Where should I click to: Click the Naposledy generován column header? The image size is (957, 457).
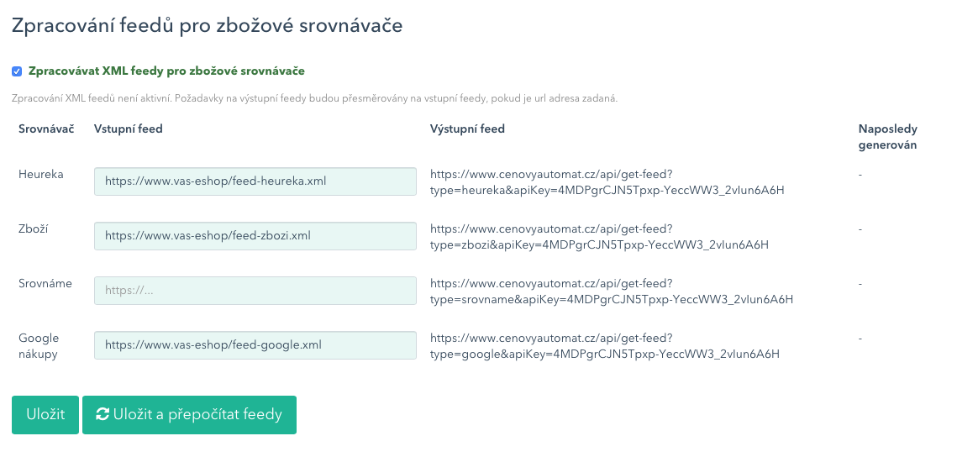(887, 137)
